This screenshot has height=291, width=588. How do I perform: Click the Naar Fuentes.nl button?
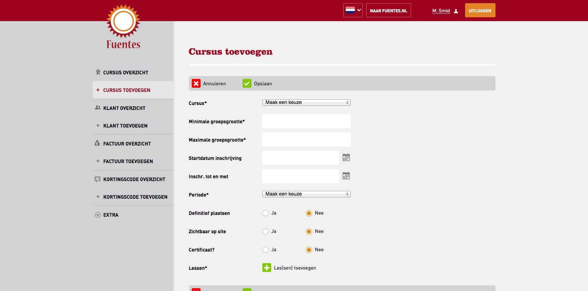[x=388, y=11]
